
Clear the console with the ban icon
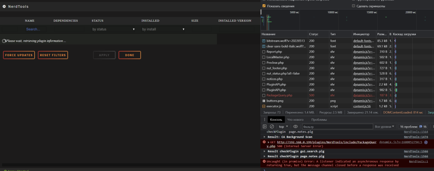[272, 126]
